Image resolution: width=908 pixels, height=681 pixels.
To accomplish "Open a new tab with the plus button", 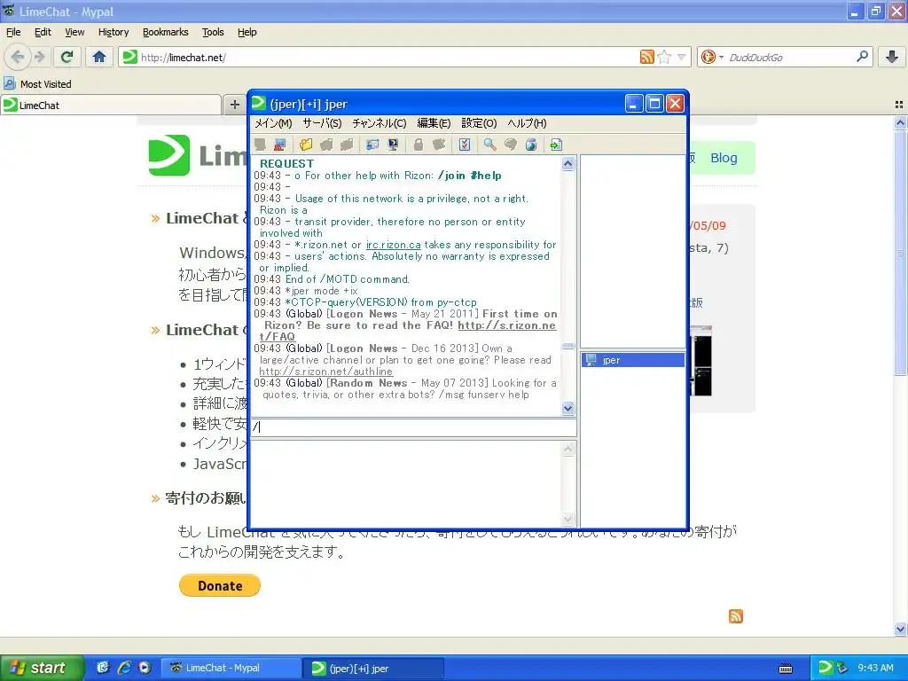I will coord(234,105).
